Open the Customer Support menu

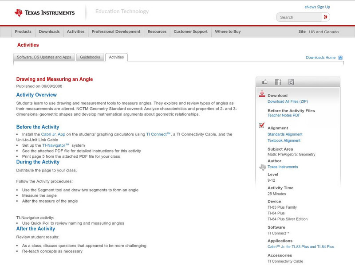pyautogui.click(x=191, y=31)
